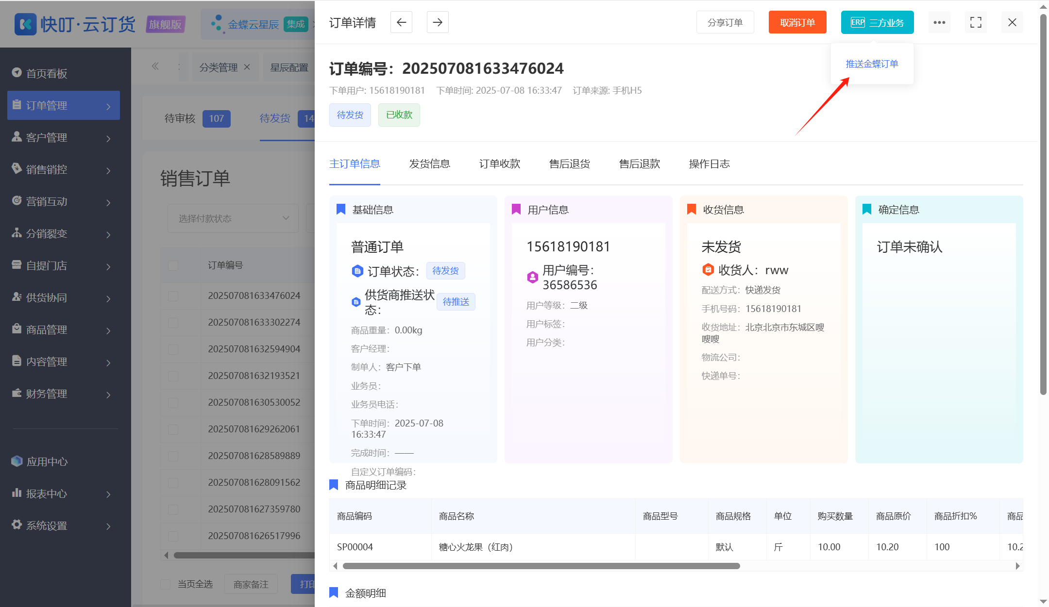The width and height of the screenshot is (1049, 607).
Task: Close the order detail panel
Action: tap(1012, 22)
